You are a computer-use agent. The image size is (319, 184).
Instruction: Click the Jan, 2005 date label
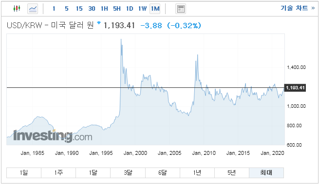(169, 153)
